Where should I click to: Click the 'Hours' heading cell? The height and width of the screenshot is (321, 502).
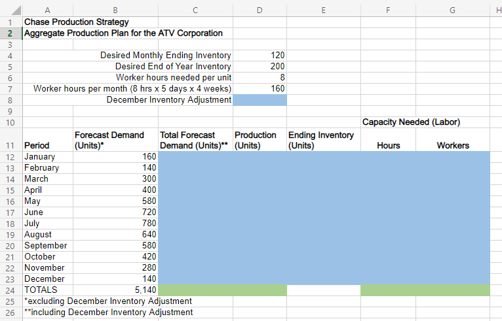(389, 140)
